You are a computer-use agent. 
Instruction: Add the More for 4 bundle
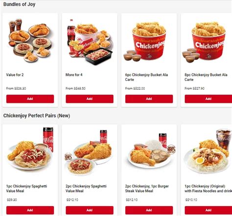[x=90, y=99]
